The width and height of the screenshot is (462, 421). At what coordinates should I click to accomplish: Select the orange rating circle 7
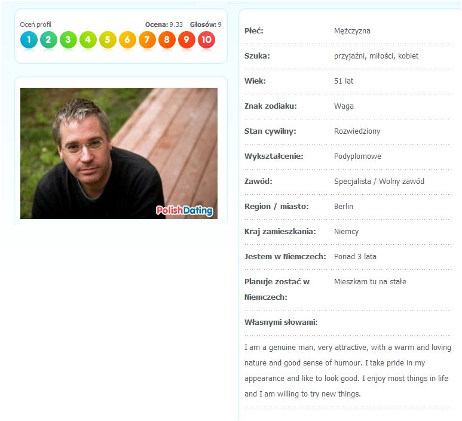click(147, 40)
